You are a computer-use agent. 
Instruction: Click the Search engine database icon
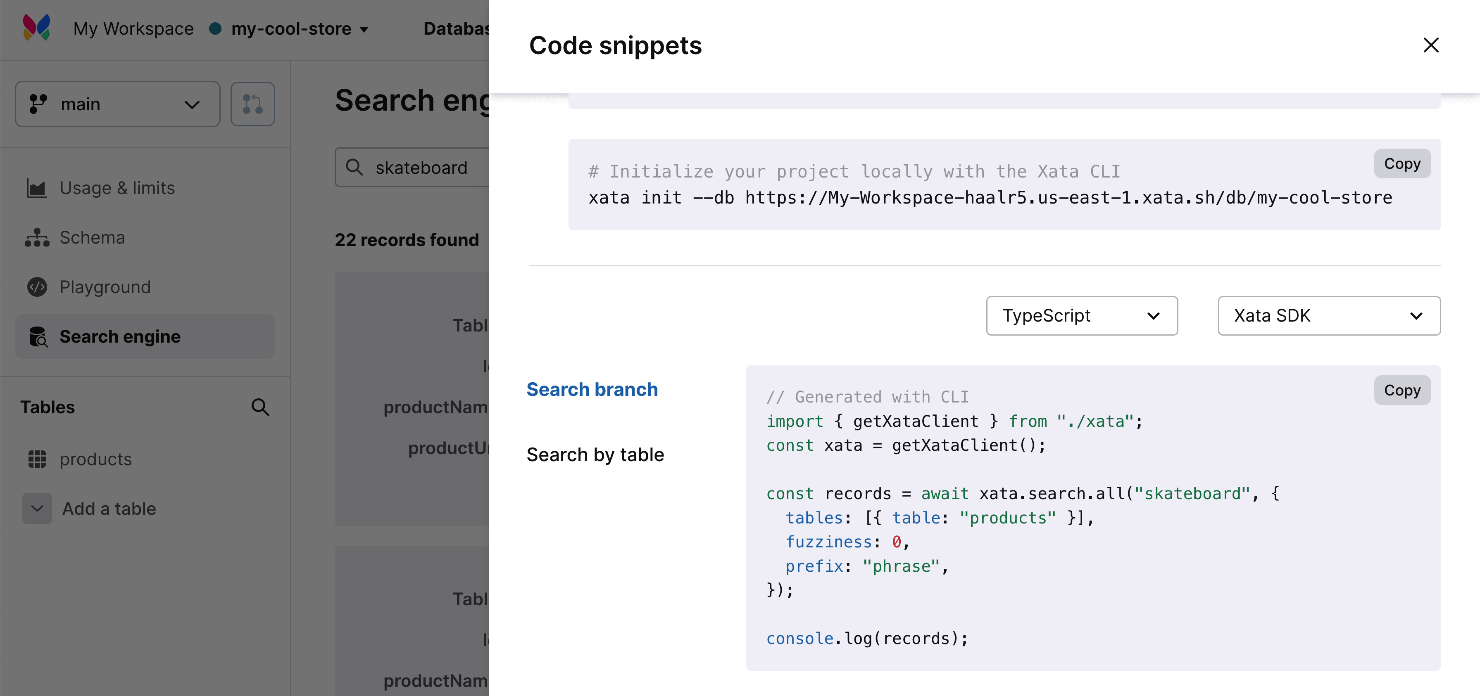38,336
